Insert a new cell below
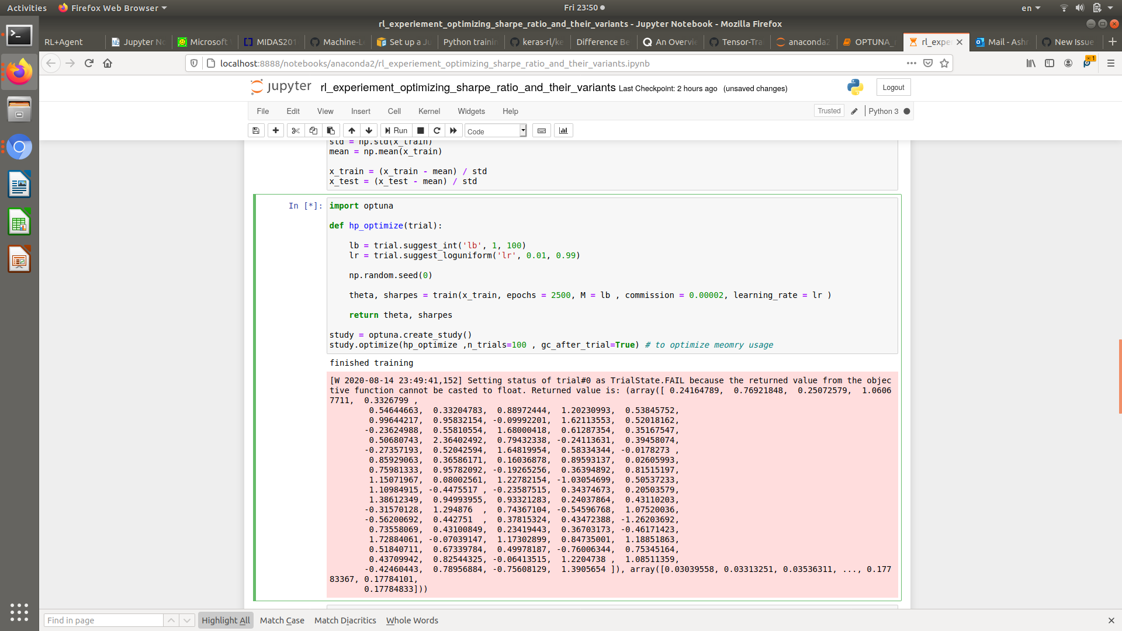The image size is (1122, 631). tap(275, 130)
